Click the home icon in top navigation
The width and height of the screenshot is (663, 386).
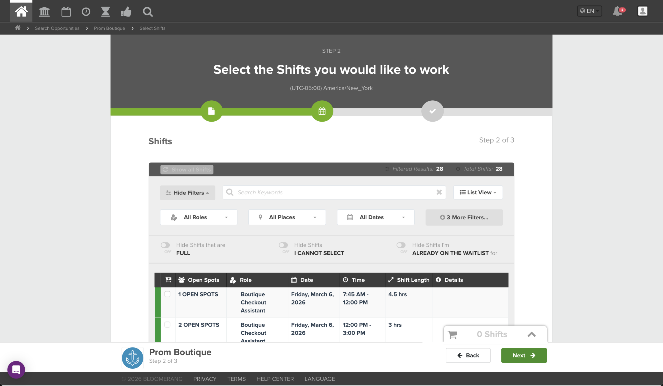tap(21, 12)
